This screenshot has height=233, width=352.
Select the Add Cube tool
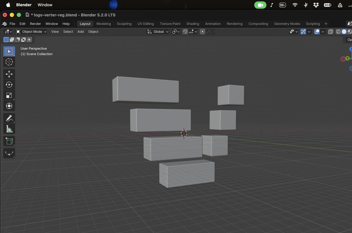[x=9, y=141]
